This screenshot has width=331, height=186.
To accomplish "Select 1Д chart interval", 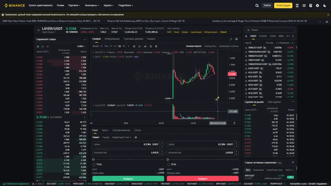I will [120, 46].
